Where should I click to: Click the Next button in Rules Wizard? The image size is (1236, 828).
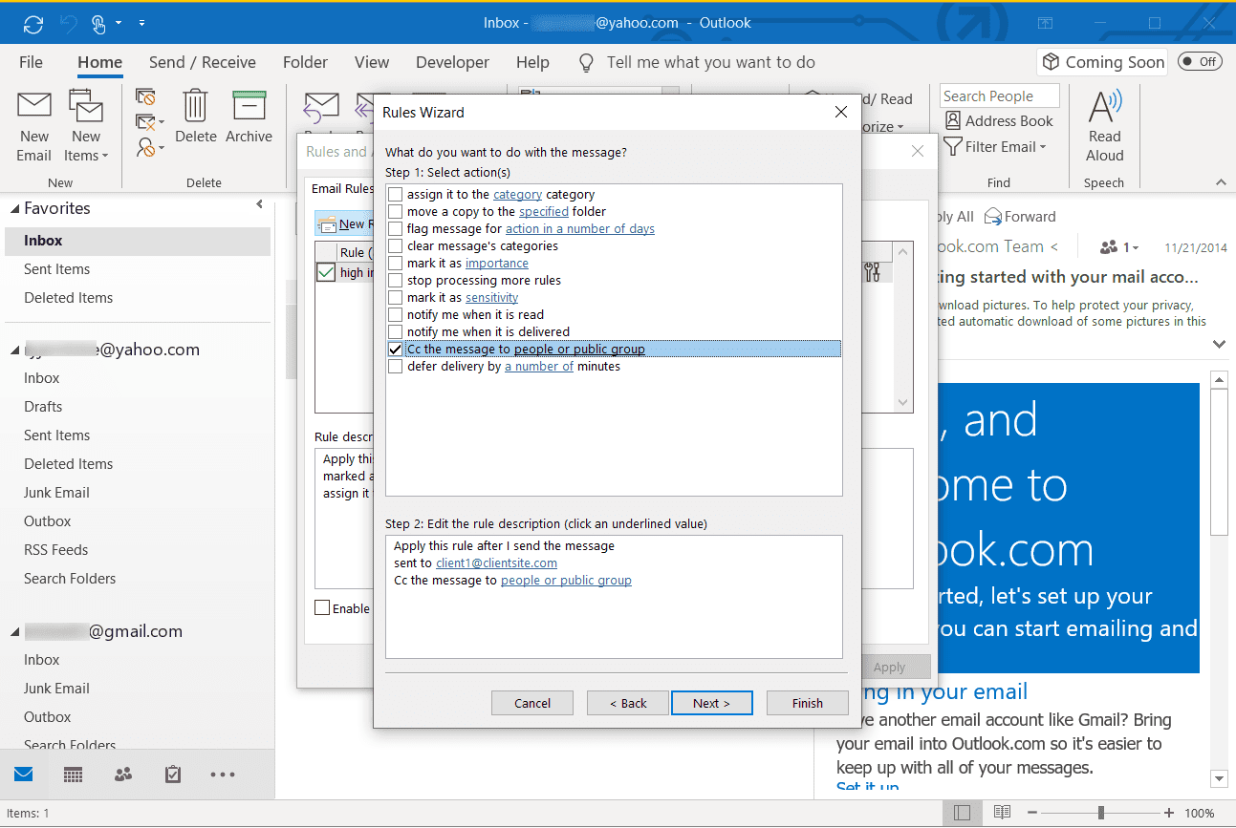point(711,702)
